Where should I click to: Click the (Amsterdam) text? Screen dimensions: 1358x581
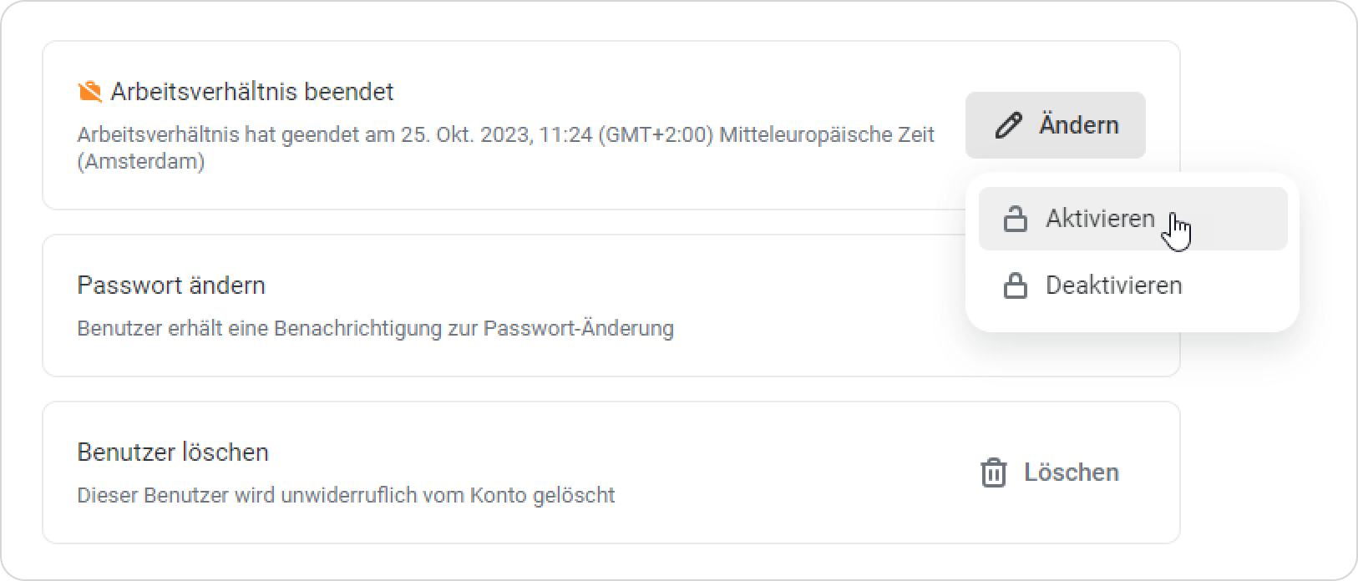tap(140, 161)
